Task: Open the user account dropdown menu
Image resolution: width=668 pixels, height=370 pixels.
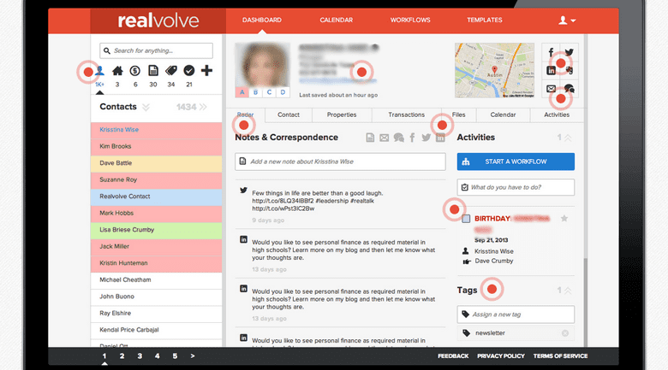Action: [x=567, y=20]
